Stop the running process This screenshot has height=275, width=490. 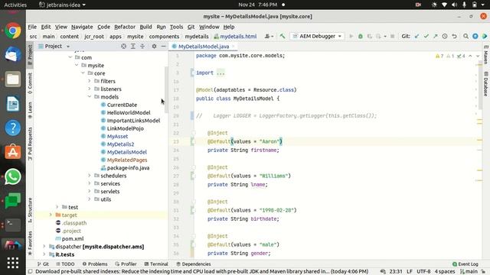pyautogui.click(x=393, y=36)
